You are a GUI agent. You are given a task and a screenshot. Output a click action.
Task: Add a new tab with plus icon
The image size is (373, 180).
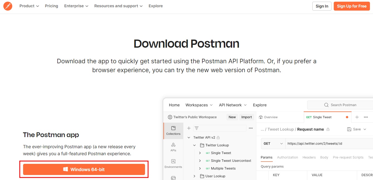357,117
